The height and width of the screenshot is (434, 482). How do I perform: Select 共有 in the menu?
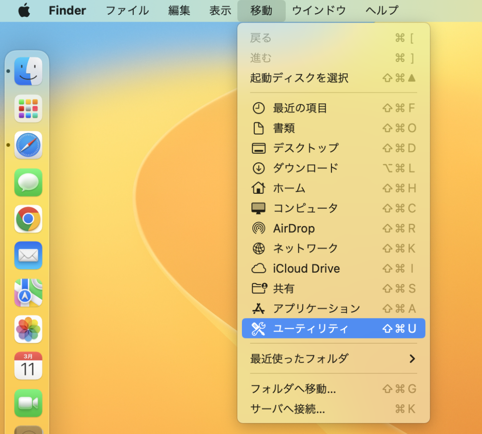[x=334, y=288]
